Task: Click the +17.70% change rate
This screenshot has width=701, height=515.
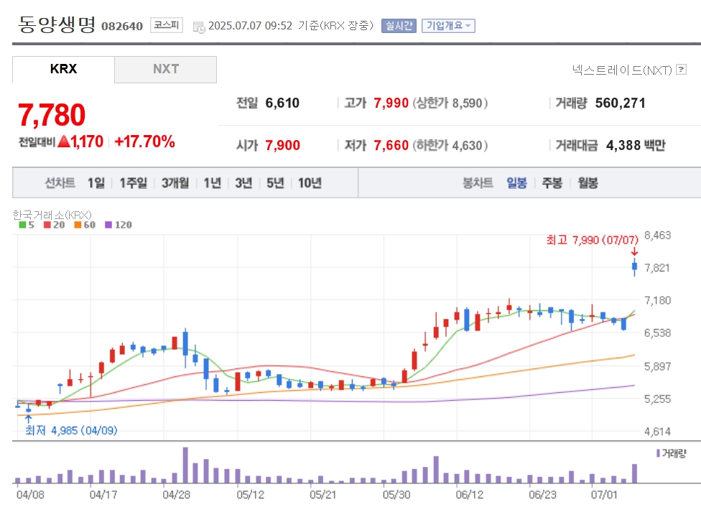Action: click(x=144, y=141)
